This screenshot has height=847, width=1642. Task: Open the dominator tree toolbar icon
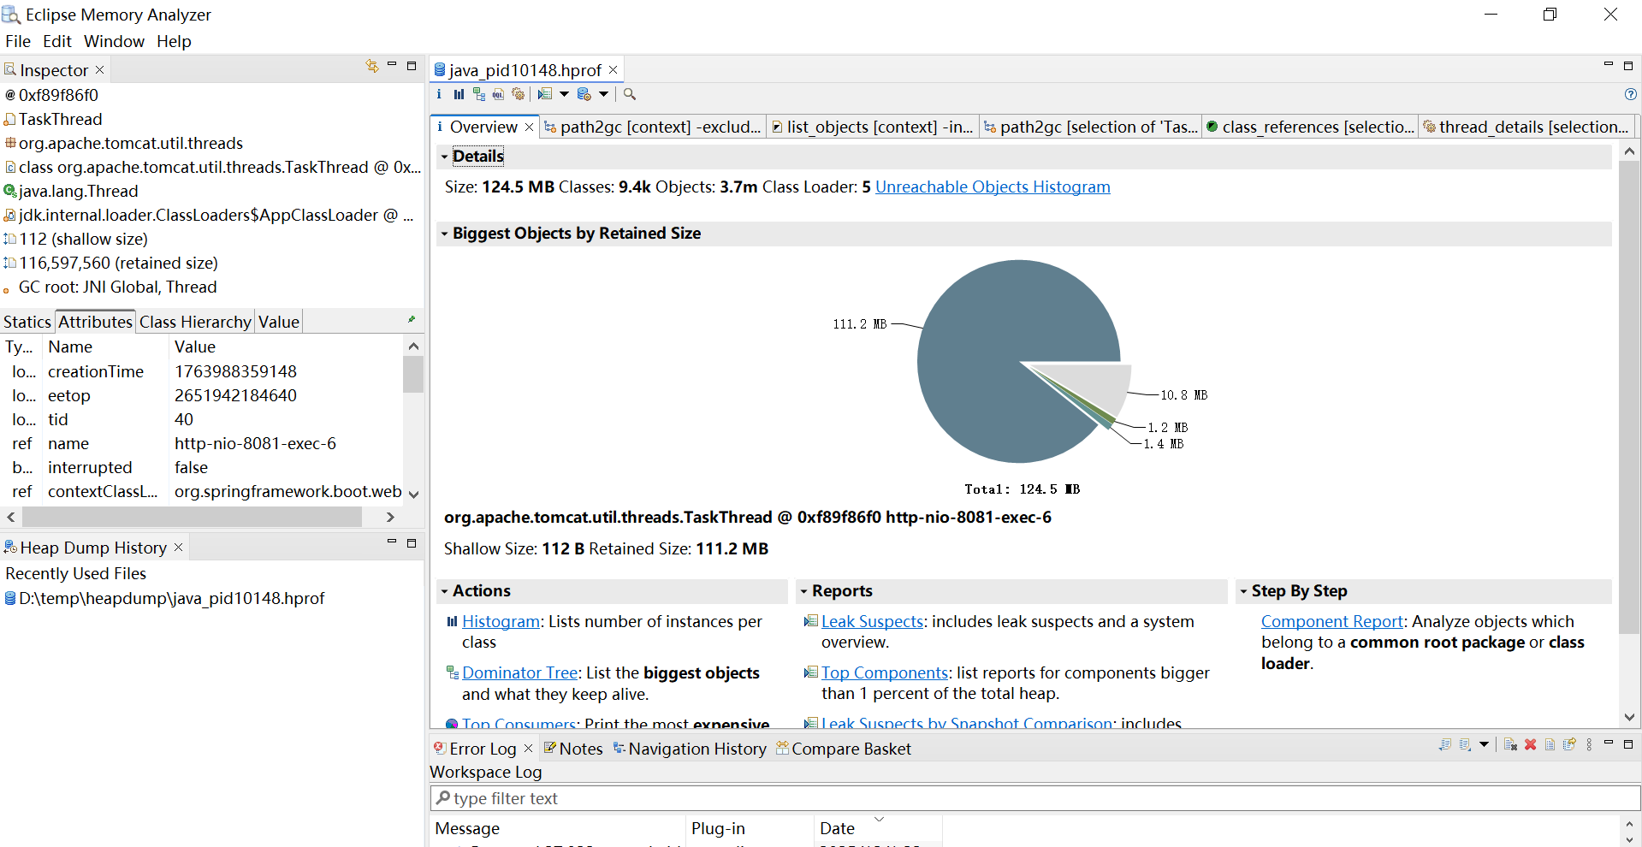tap(479, 94)
